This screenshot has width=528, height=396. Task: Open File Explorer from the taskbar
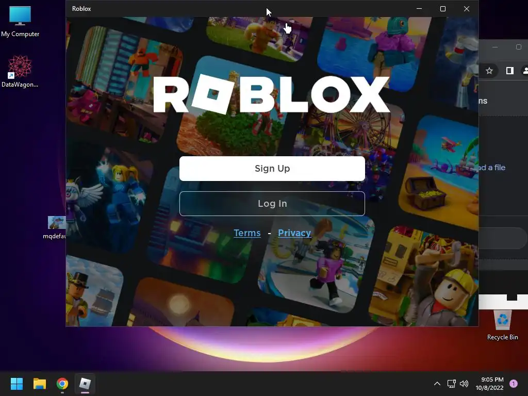pyautogui.click(x=39, y=384)
